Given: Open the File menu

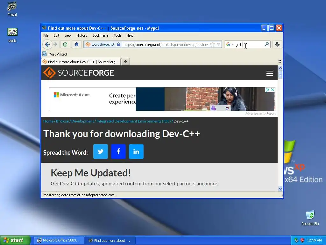Looking at the screenshot, I should pos(46,35).
